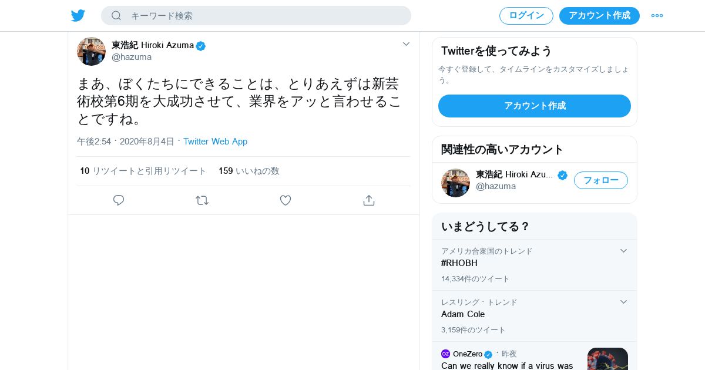This screenshot has height=370, width=705.
Task: Click the Twitter bird logo
Action: (78, 16)
